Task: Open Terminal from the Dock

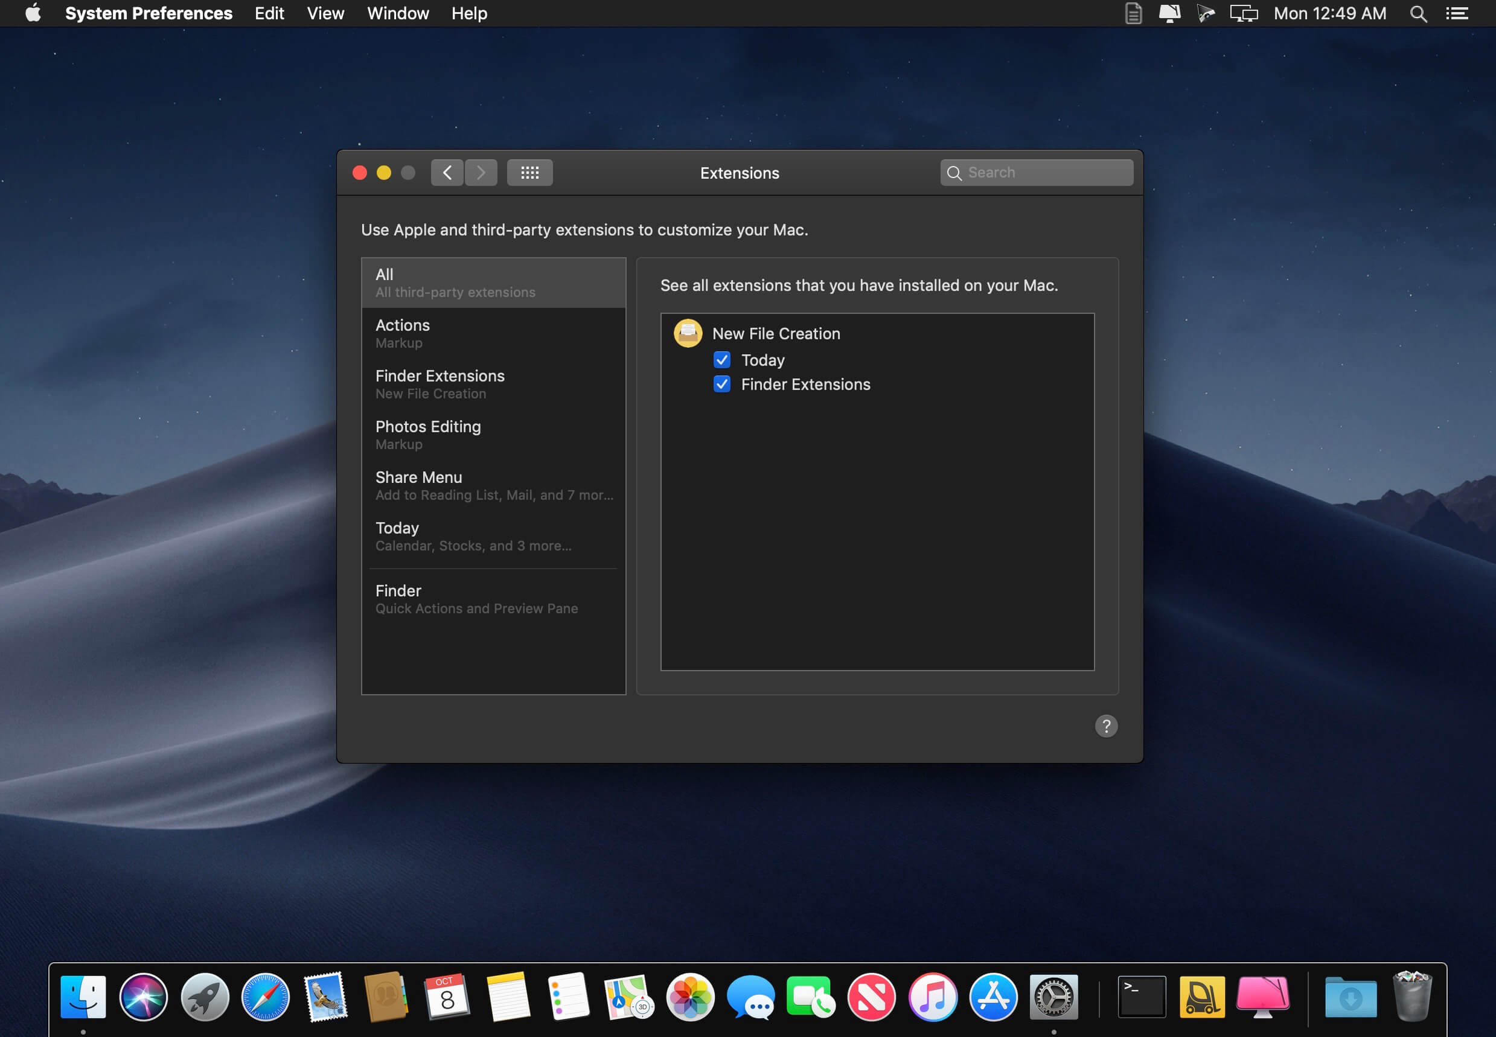Action: [1141, 996]
